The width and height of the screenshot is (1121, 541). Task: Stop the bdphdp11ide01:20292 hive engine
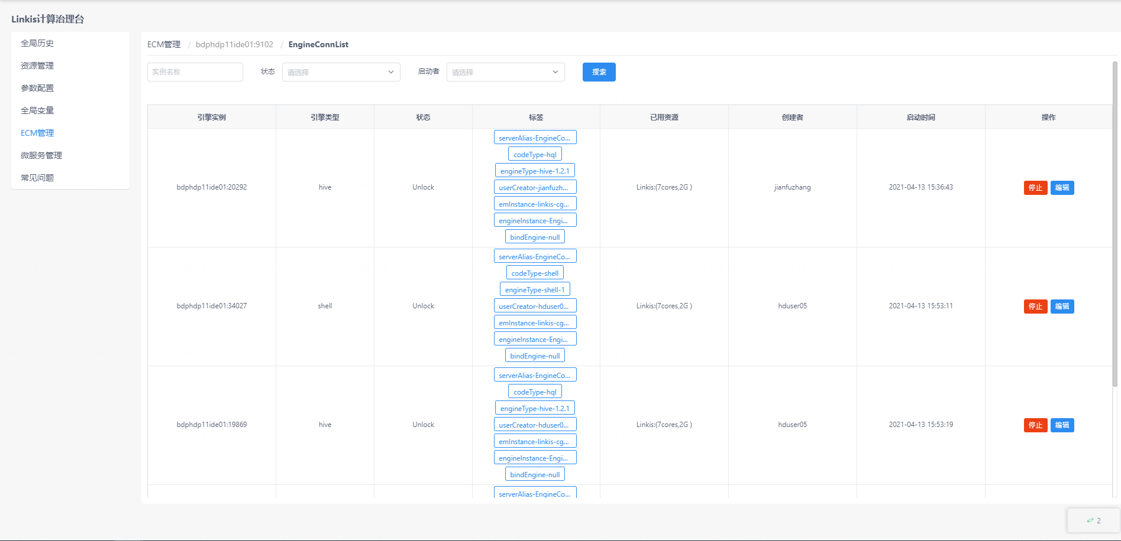(x=1035, y=188)
